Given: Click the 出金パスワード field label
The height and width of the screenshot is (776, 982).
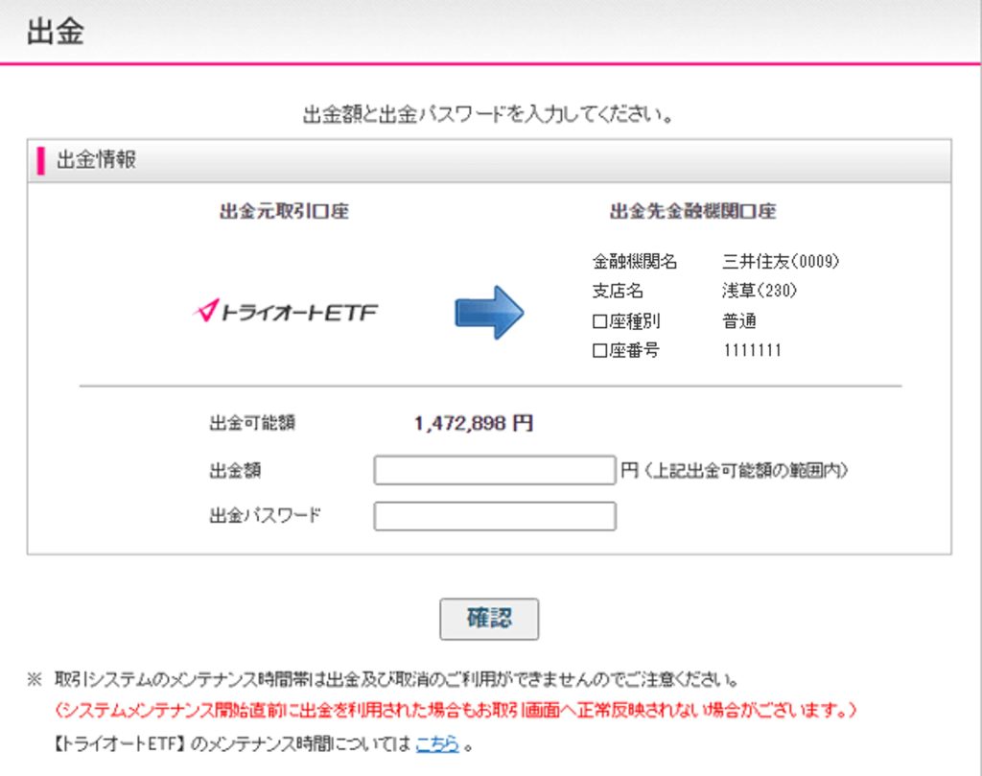Looking at the screenshot, I should pos(265,515).
